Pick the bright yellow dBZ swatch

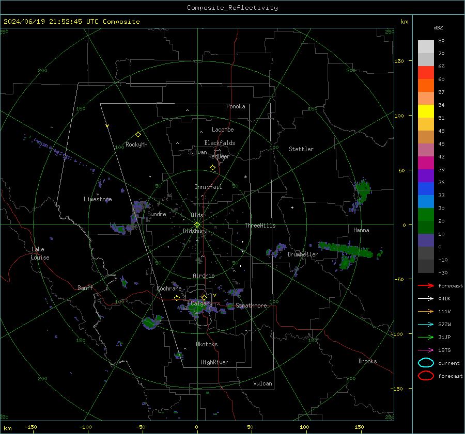click(x=426, y=111)
